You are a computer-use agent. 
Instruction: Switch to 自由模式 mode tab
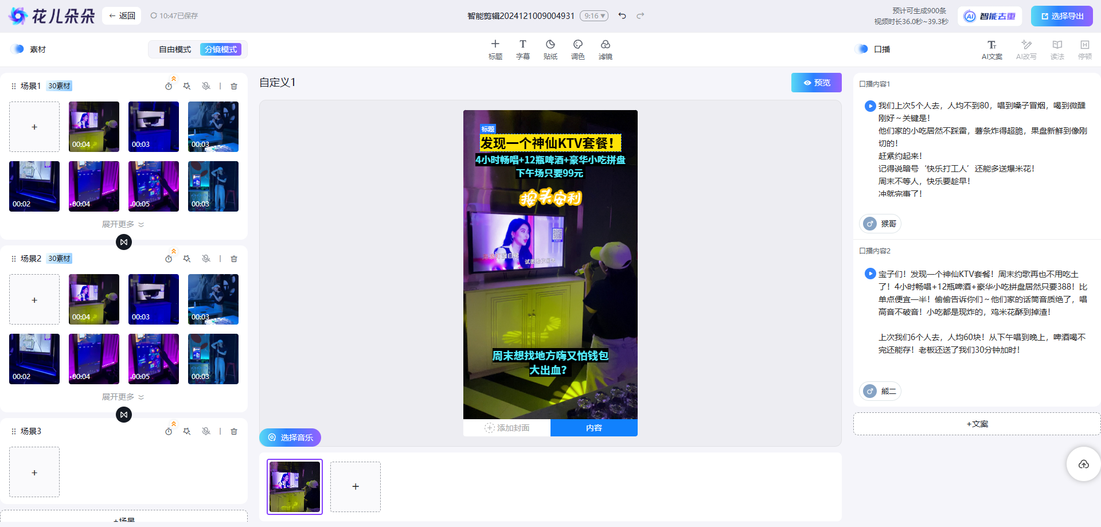174,49
